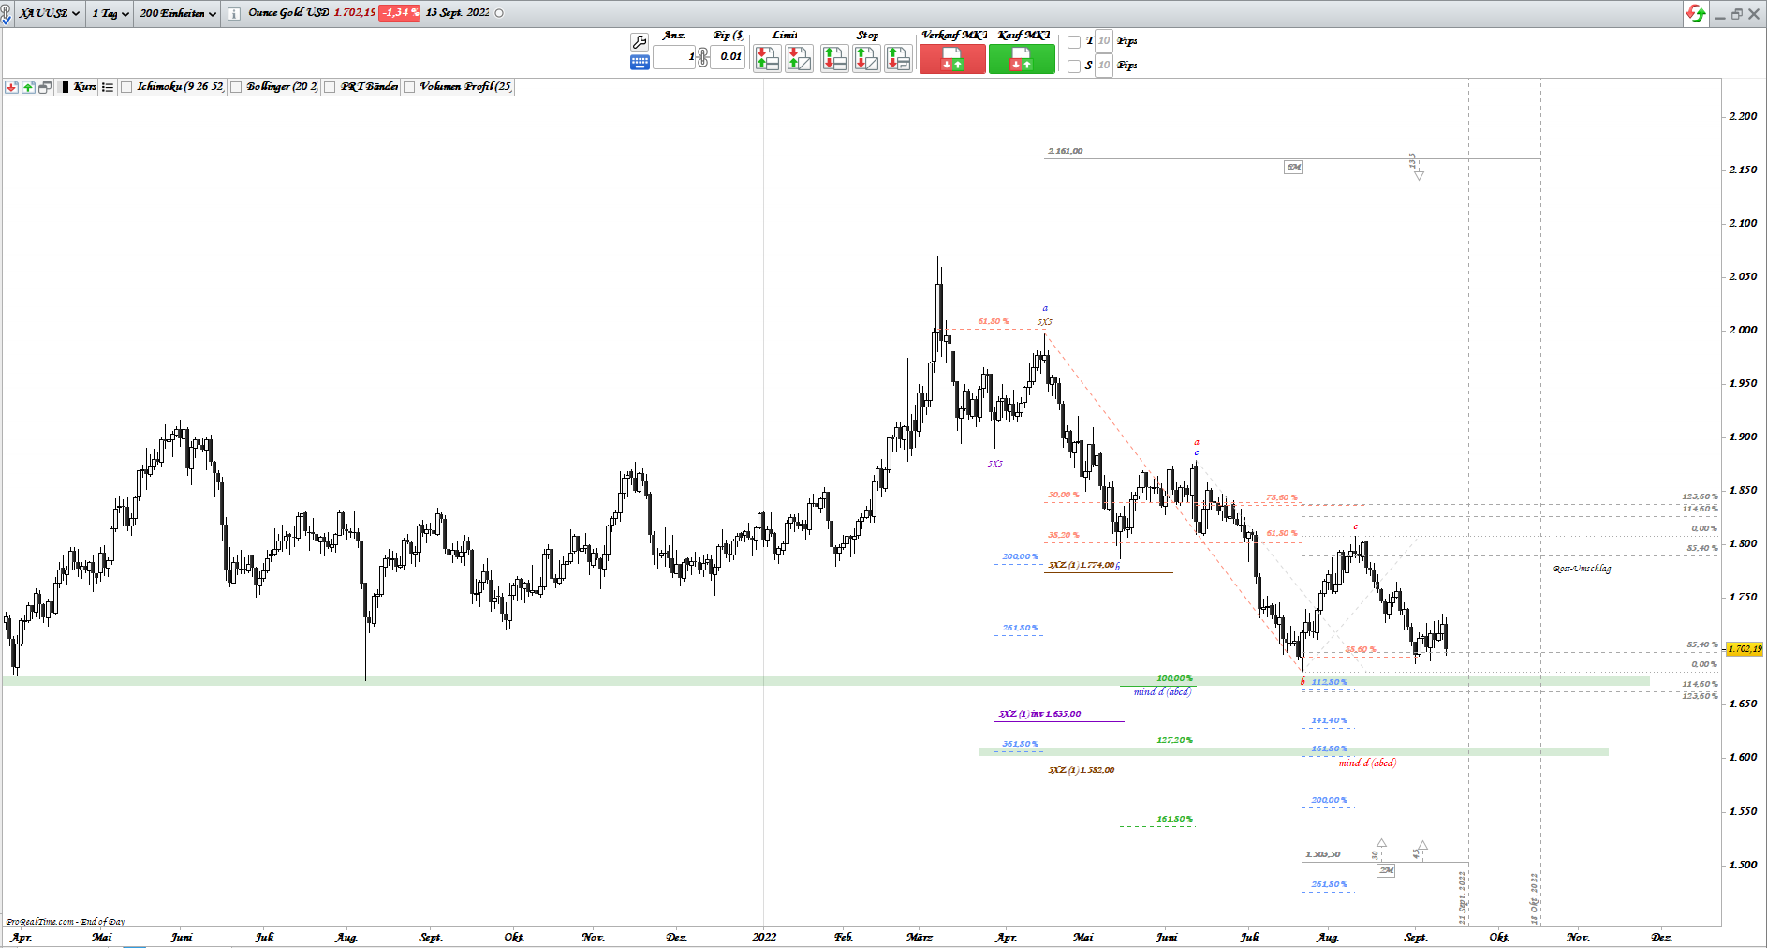This screenshot has width=1767, height=948.
Task: Click the red down-arrow icon in indicator bar
Action: [x=11, y=87]
